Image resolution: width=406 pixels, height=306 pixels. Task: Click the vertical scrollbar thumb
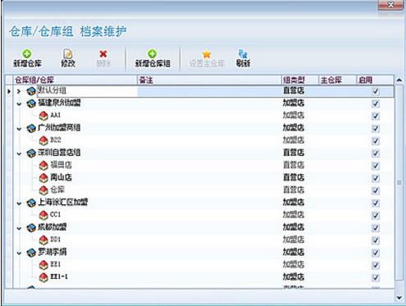[399, 182]
